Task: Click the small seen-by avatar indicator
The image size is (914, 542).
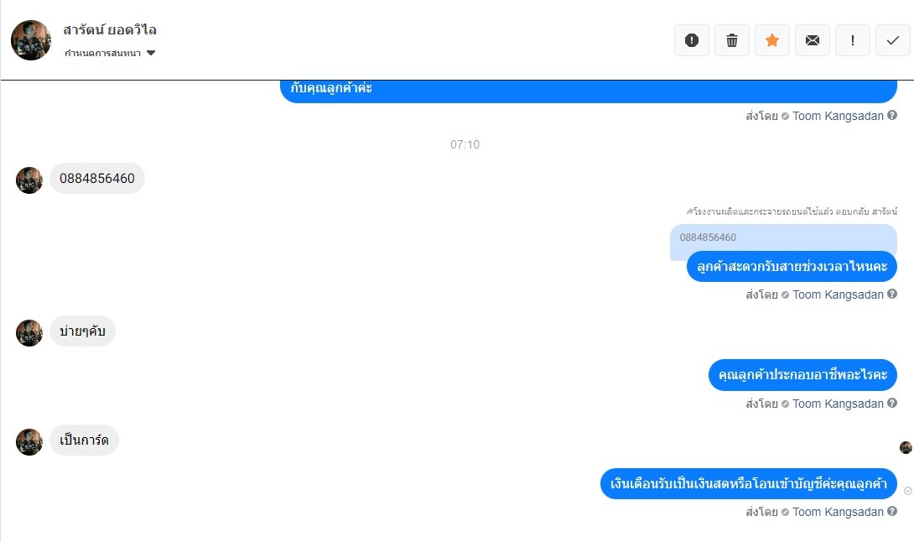Action: coord(906,447)
